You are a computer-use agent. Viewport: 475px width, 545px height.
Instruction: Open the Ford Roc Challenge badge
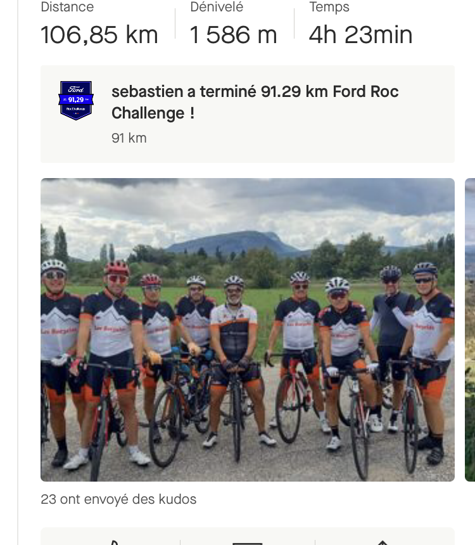(76, 101)
